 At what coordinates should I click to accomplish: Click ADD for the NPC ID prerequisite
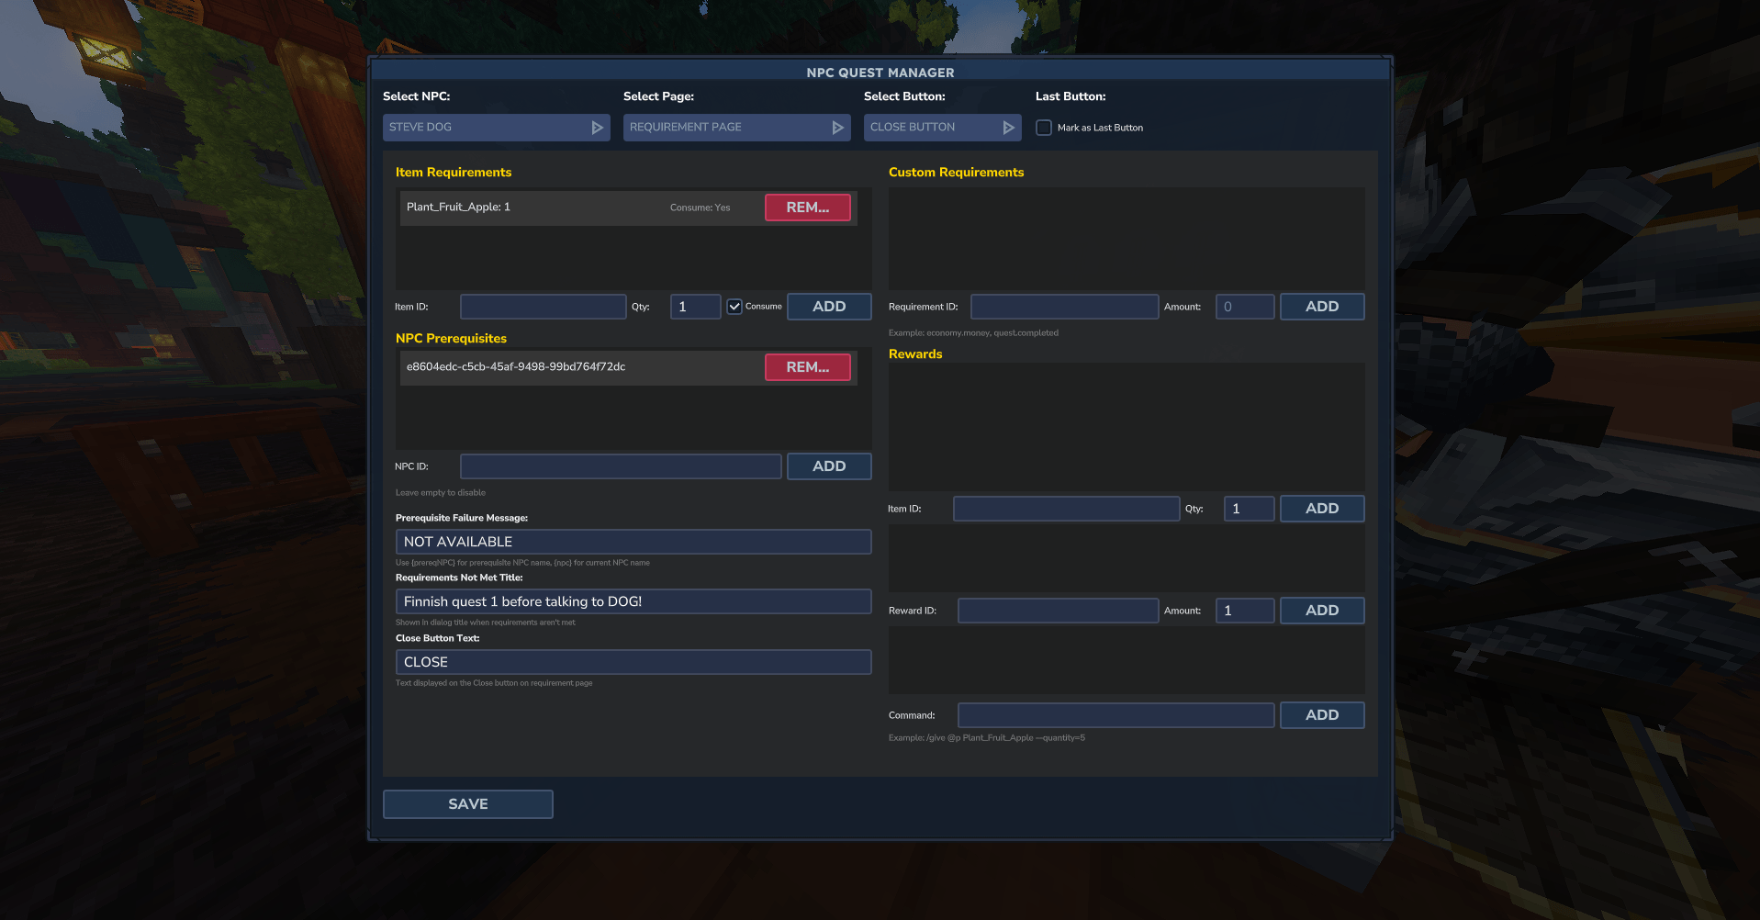pos(828,466)
